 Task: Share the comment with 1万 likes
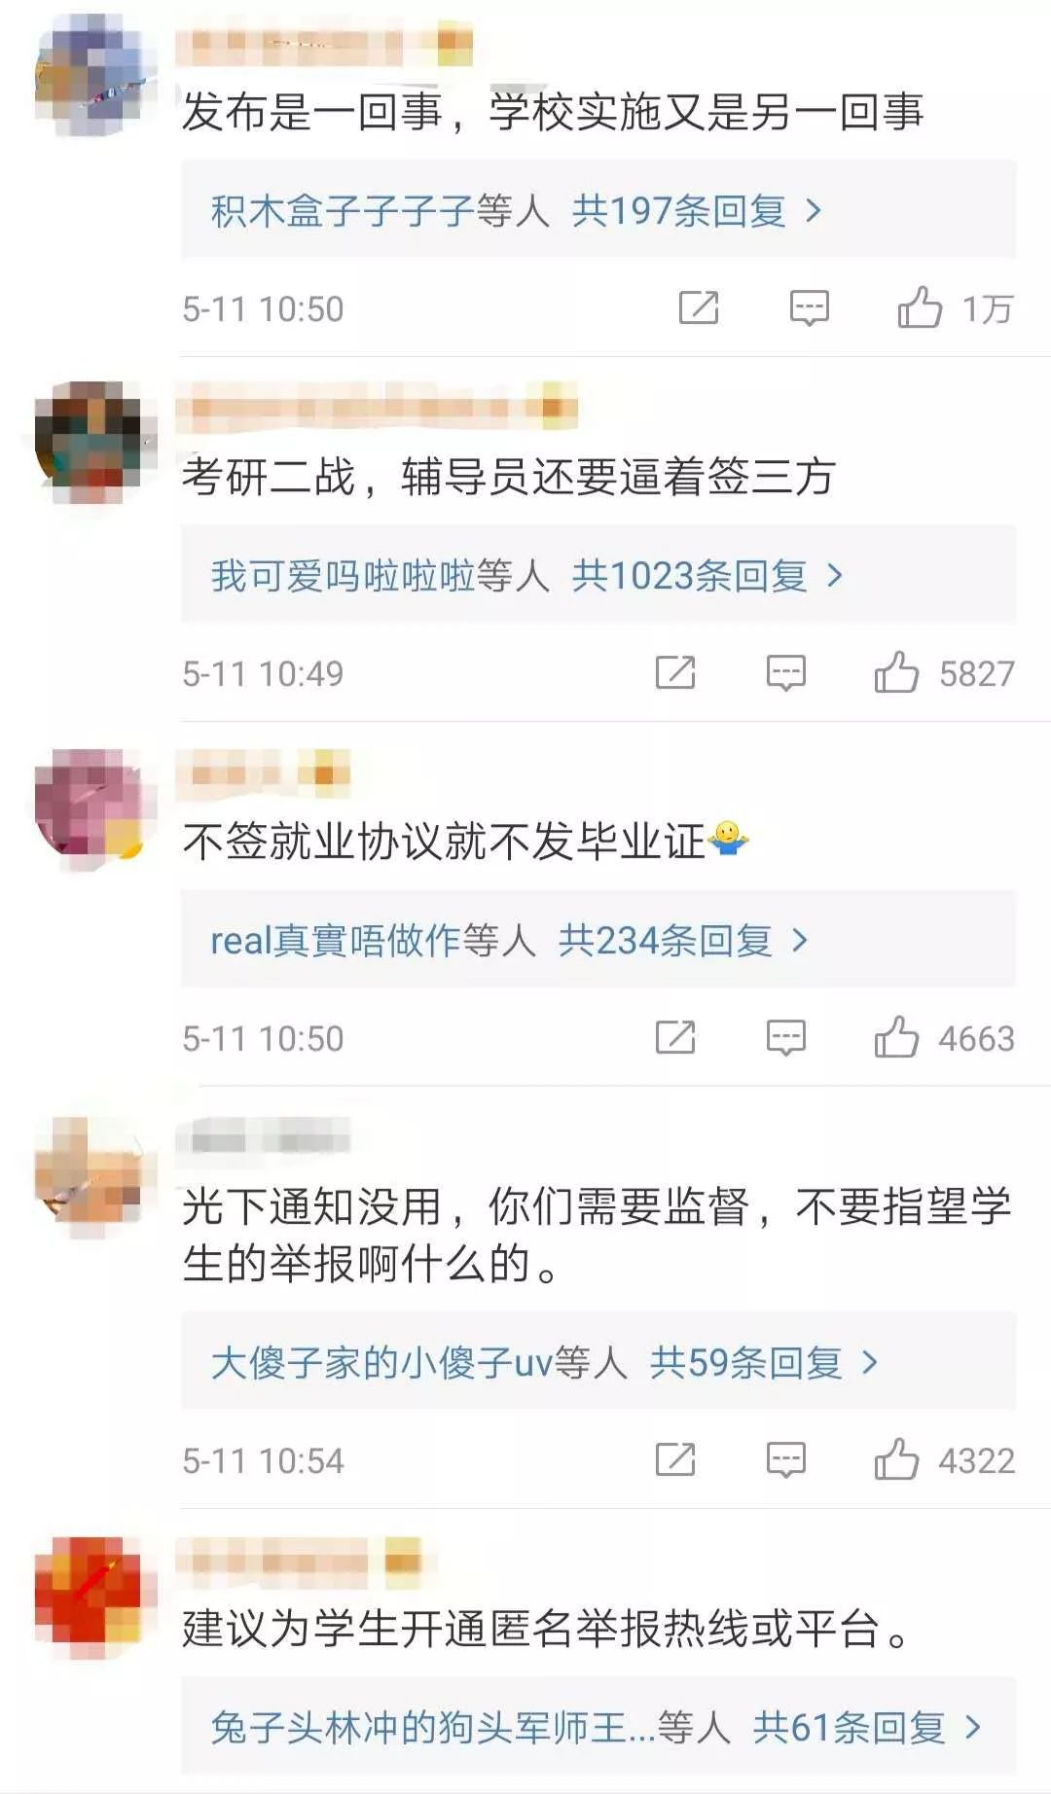(699, 307)
